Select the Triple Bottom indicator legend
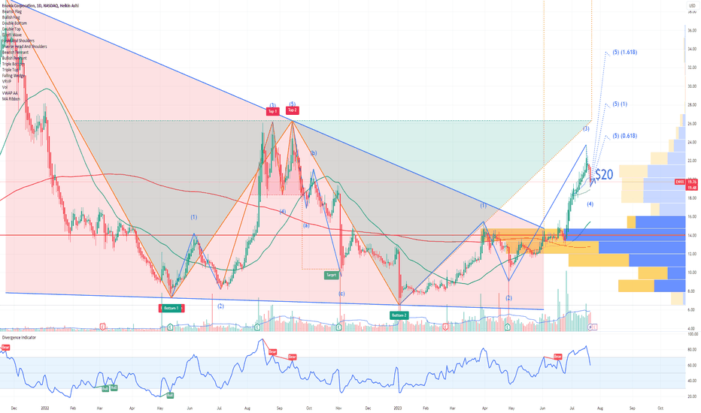 pyautogui.click(x=13, y=63)
